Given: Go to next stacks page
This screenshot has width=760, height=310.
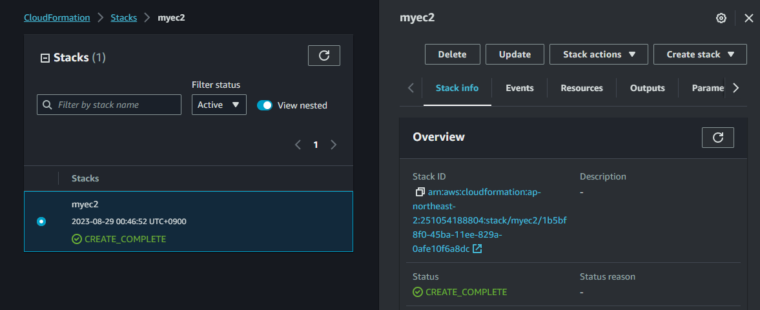Looking at the screenshot, I should (333, 145).
